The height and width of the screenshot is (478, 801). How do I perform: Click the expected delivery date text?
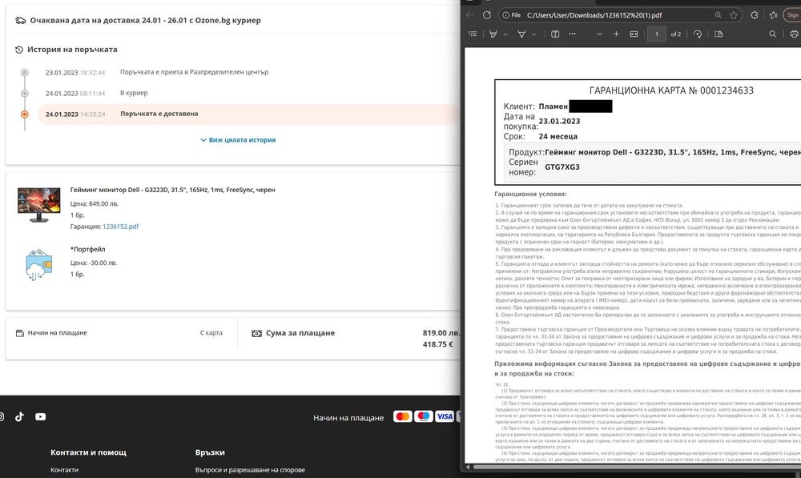pyautogui.click(x=145, y=21)
